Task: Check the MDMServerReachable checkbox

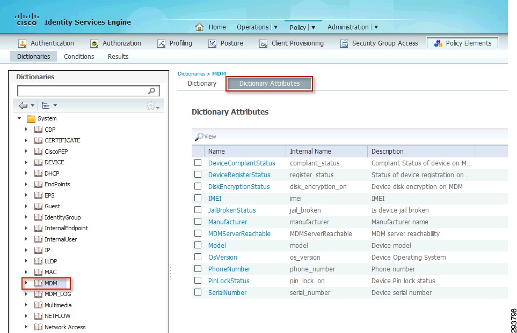Action: point(198,233)
